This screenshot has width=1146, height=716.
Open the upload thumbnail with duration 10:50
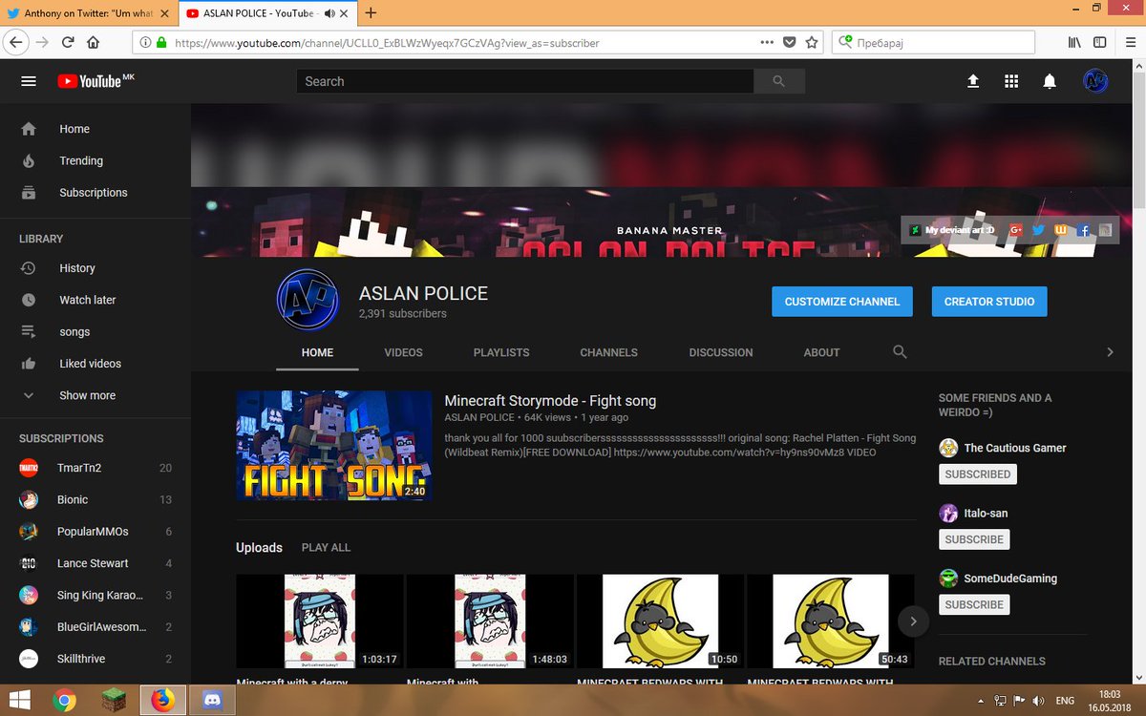coord(660,621)
